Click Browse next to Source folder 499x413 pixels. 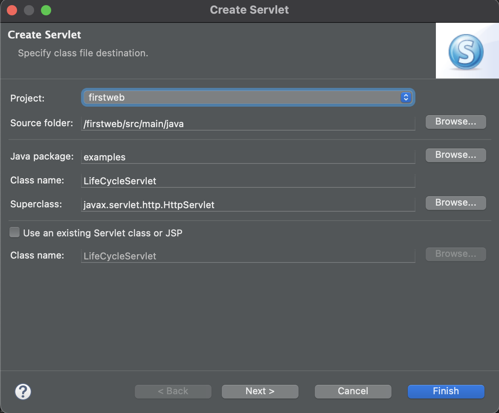[x=455, y=122]
